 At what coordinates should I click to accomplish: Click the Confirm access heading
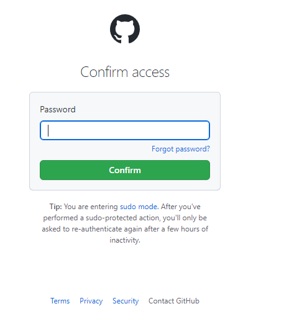[x=125, y=72]
